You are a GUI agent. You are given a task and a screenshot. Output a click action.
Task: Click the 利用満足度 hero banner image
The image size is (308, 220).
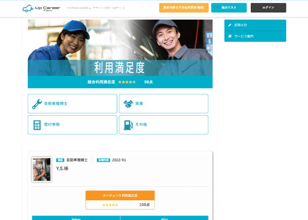(x=120, y=48)
